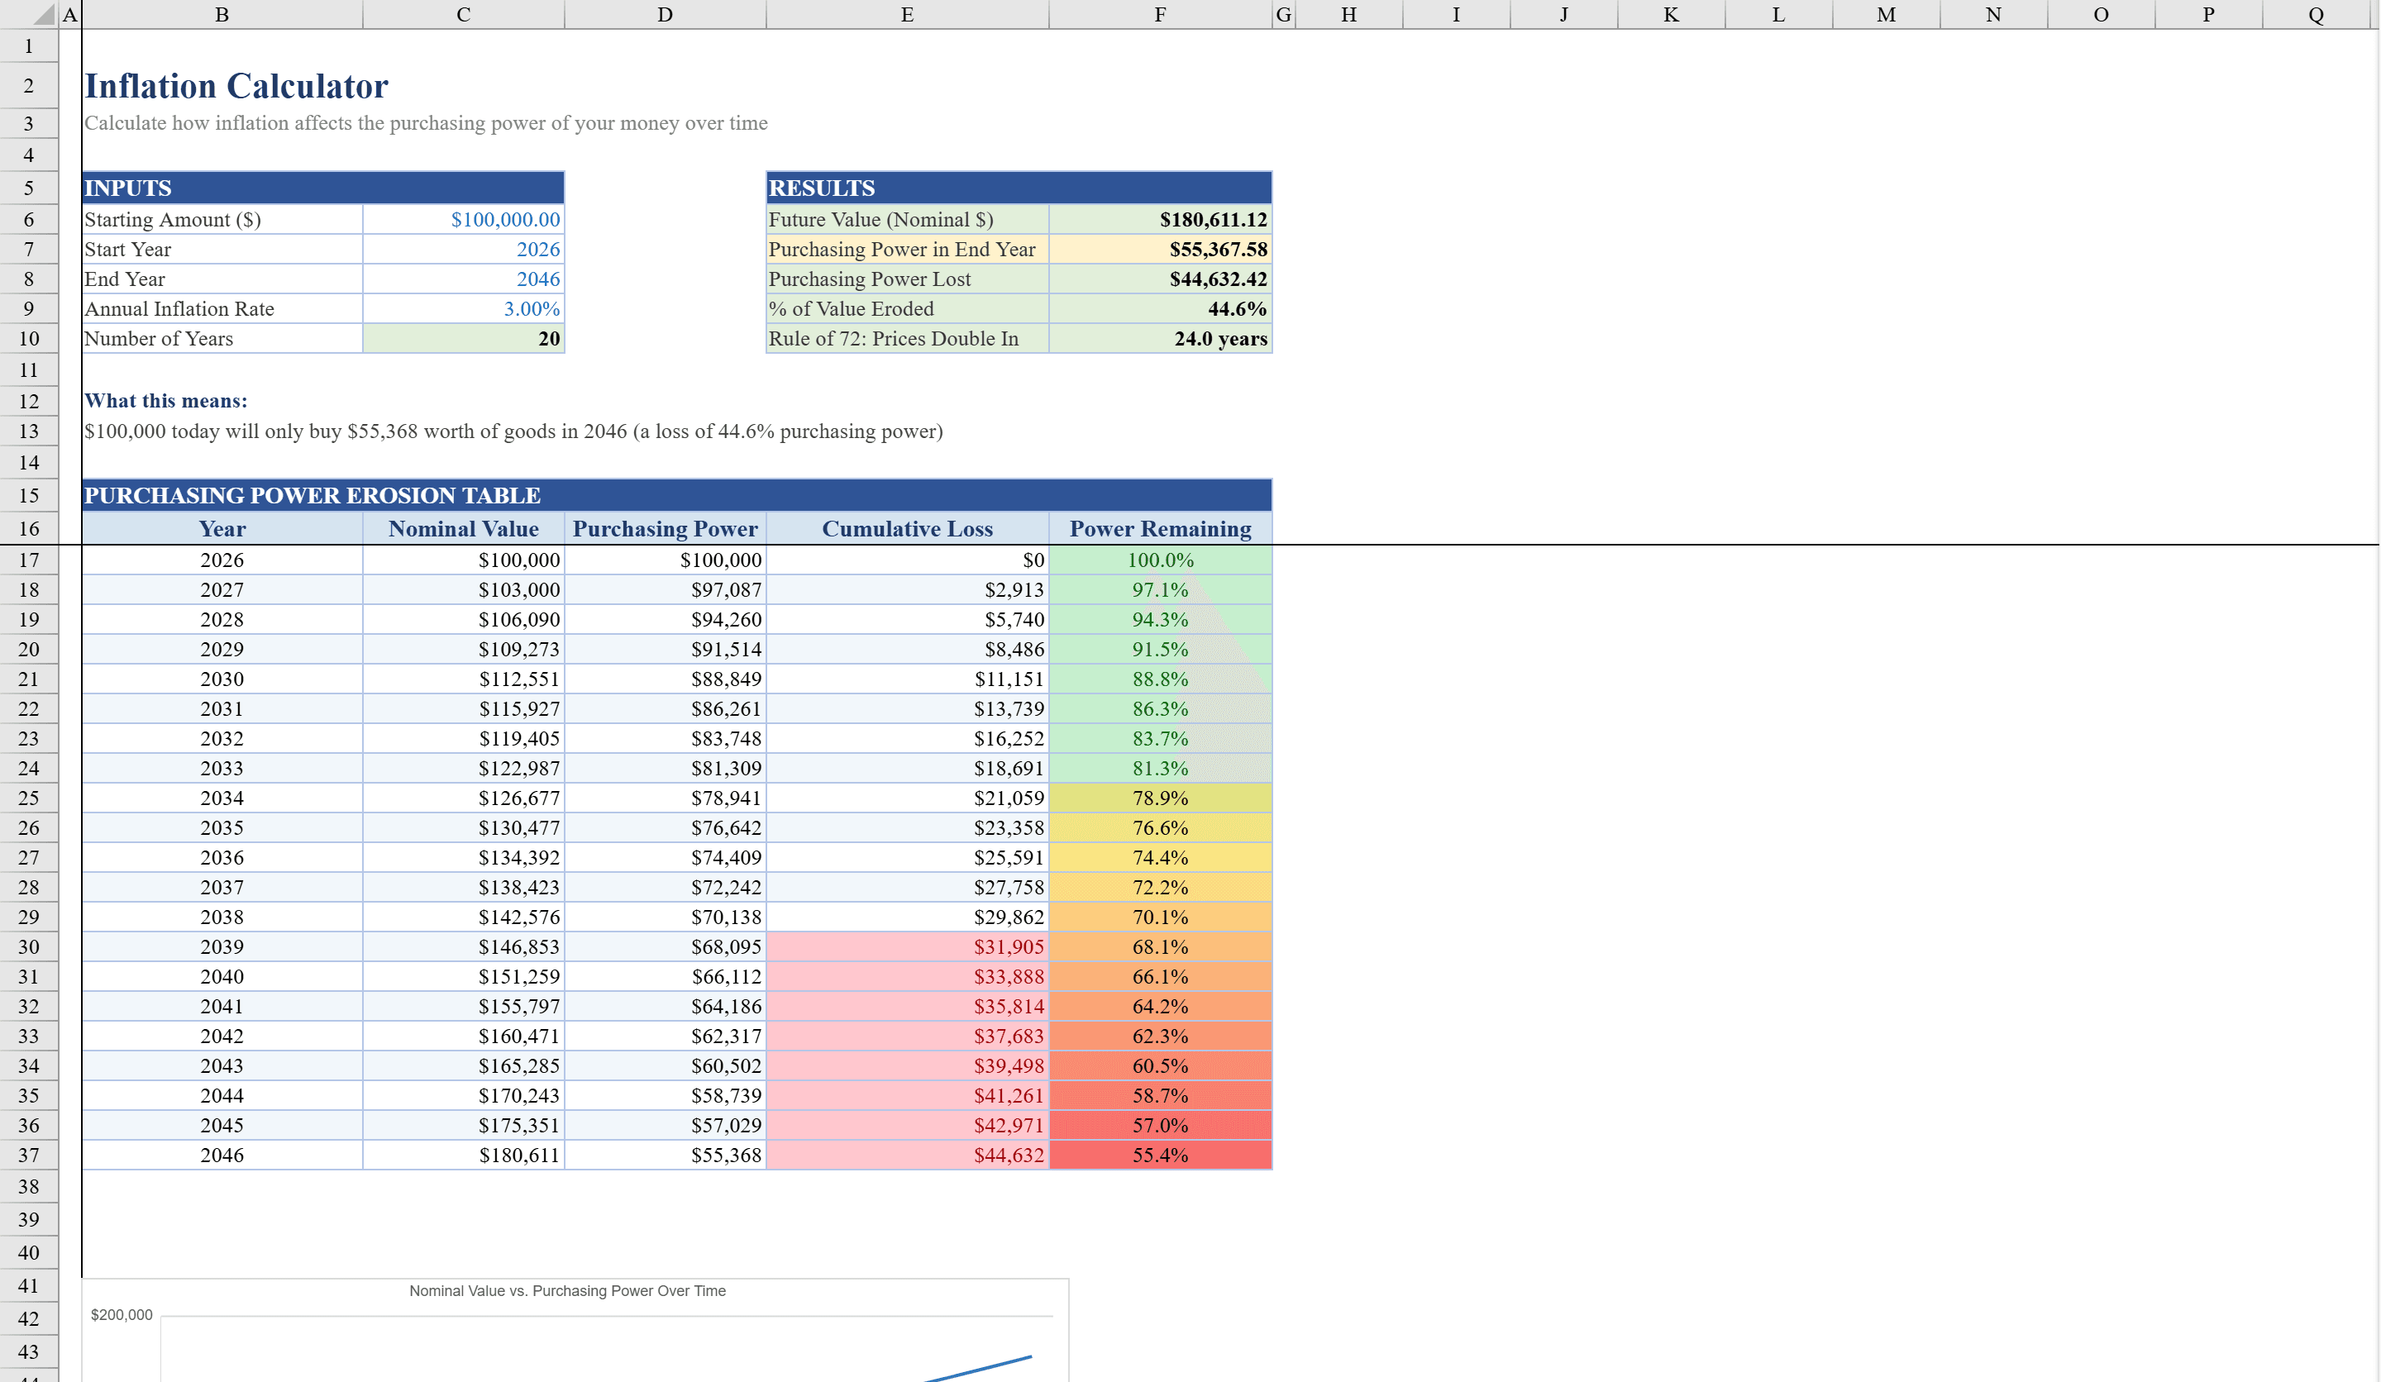Select the red 55.4% Power Remaining cell

pyautogui.click(x=1159, y=1155)
